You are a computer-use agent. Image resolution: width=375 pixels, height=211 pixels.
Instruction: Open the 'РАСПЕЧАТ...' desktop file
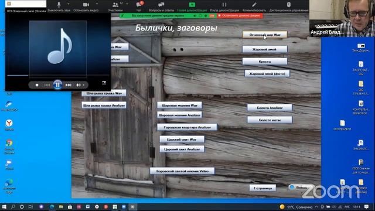(361, 68)
